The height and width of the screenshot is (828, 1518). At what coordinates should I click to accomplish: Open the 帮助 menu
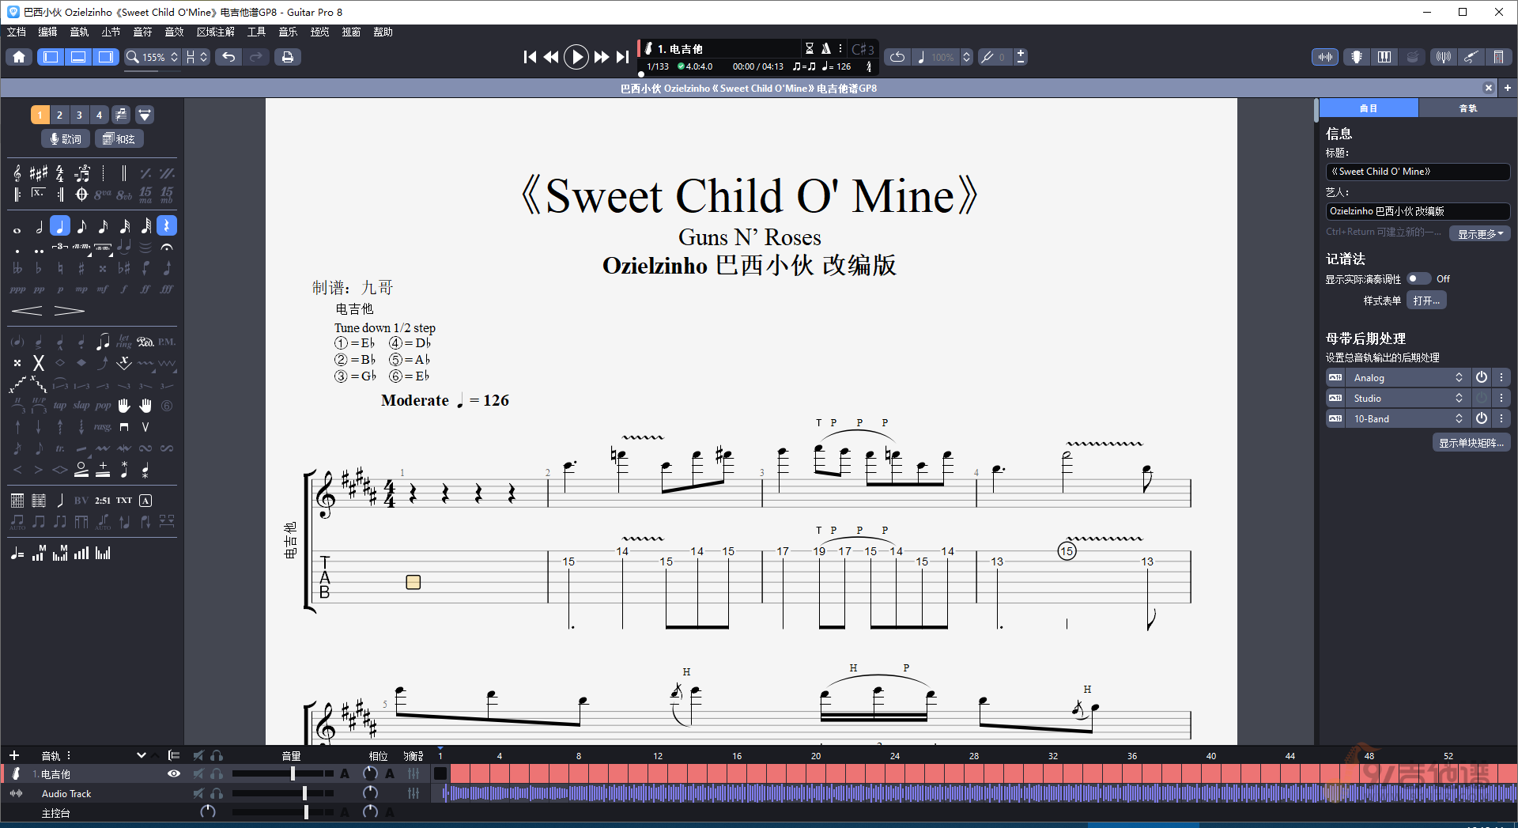pos(383,32)
